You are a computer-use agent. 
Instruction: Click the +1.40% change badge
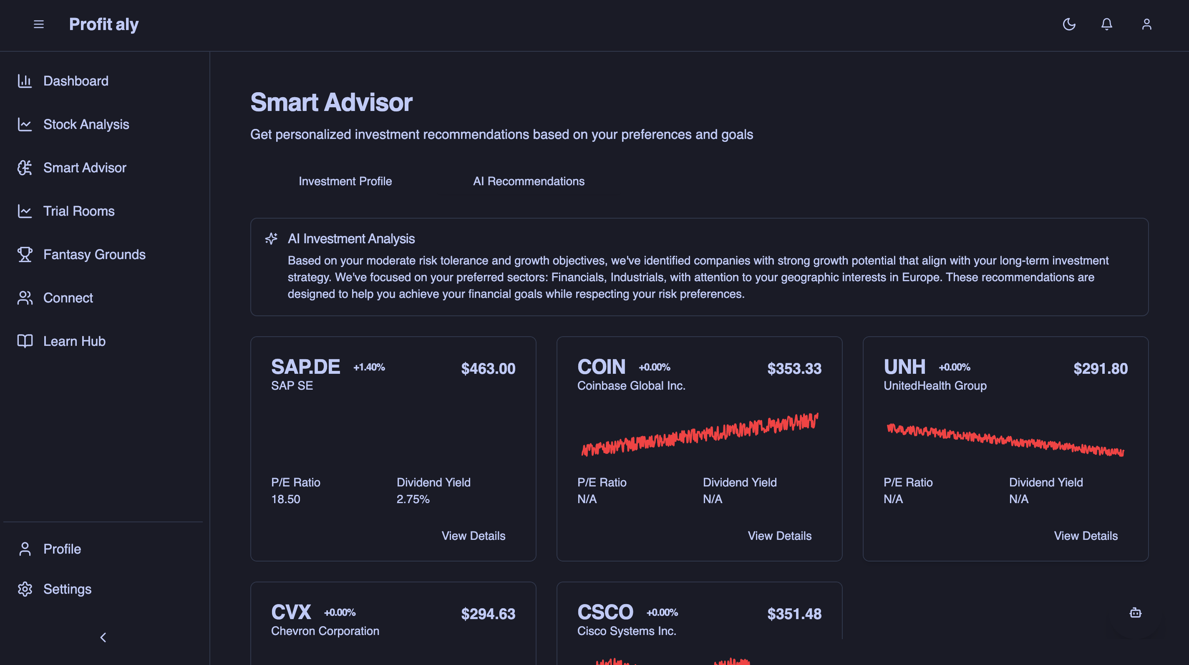pos(369,368)
